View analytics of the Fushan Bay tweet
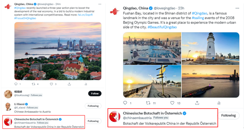The height and width of the screenshot is (130, 244). 219,103
